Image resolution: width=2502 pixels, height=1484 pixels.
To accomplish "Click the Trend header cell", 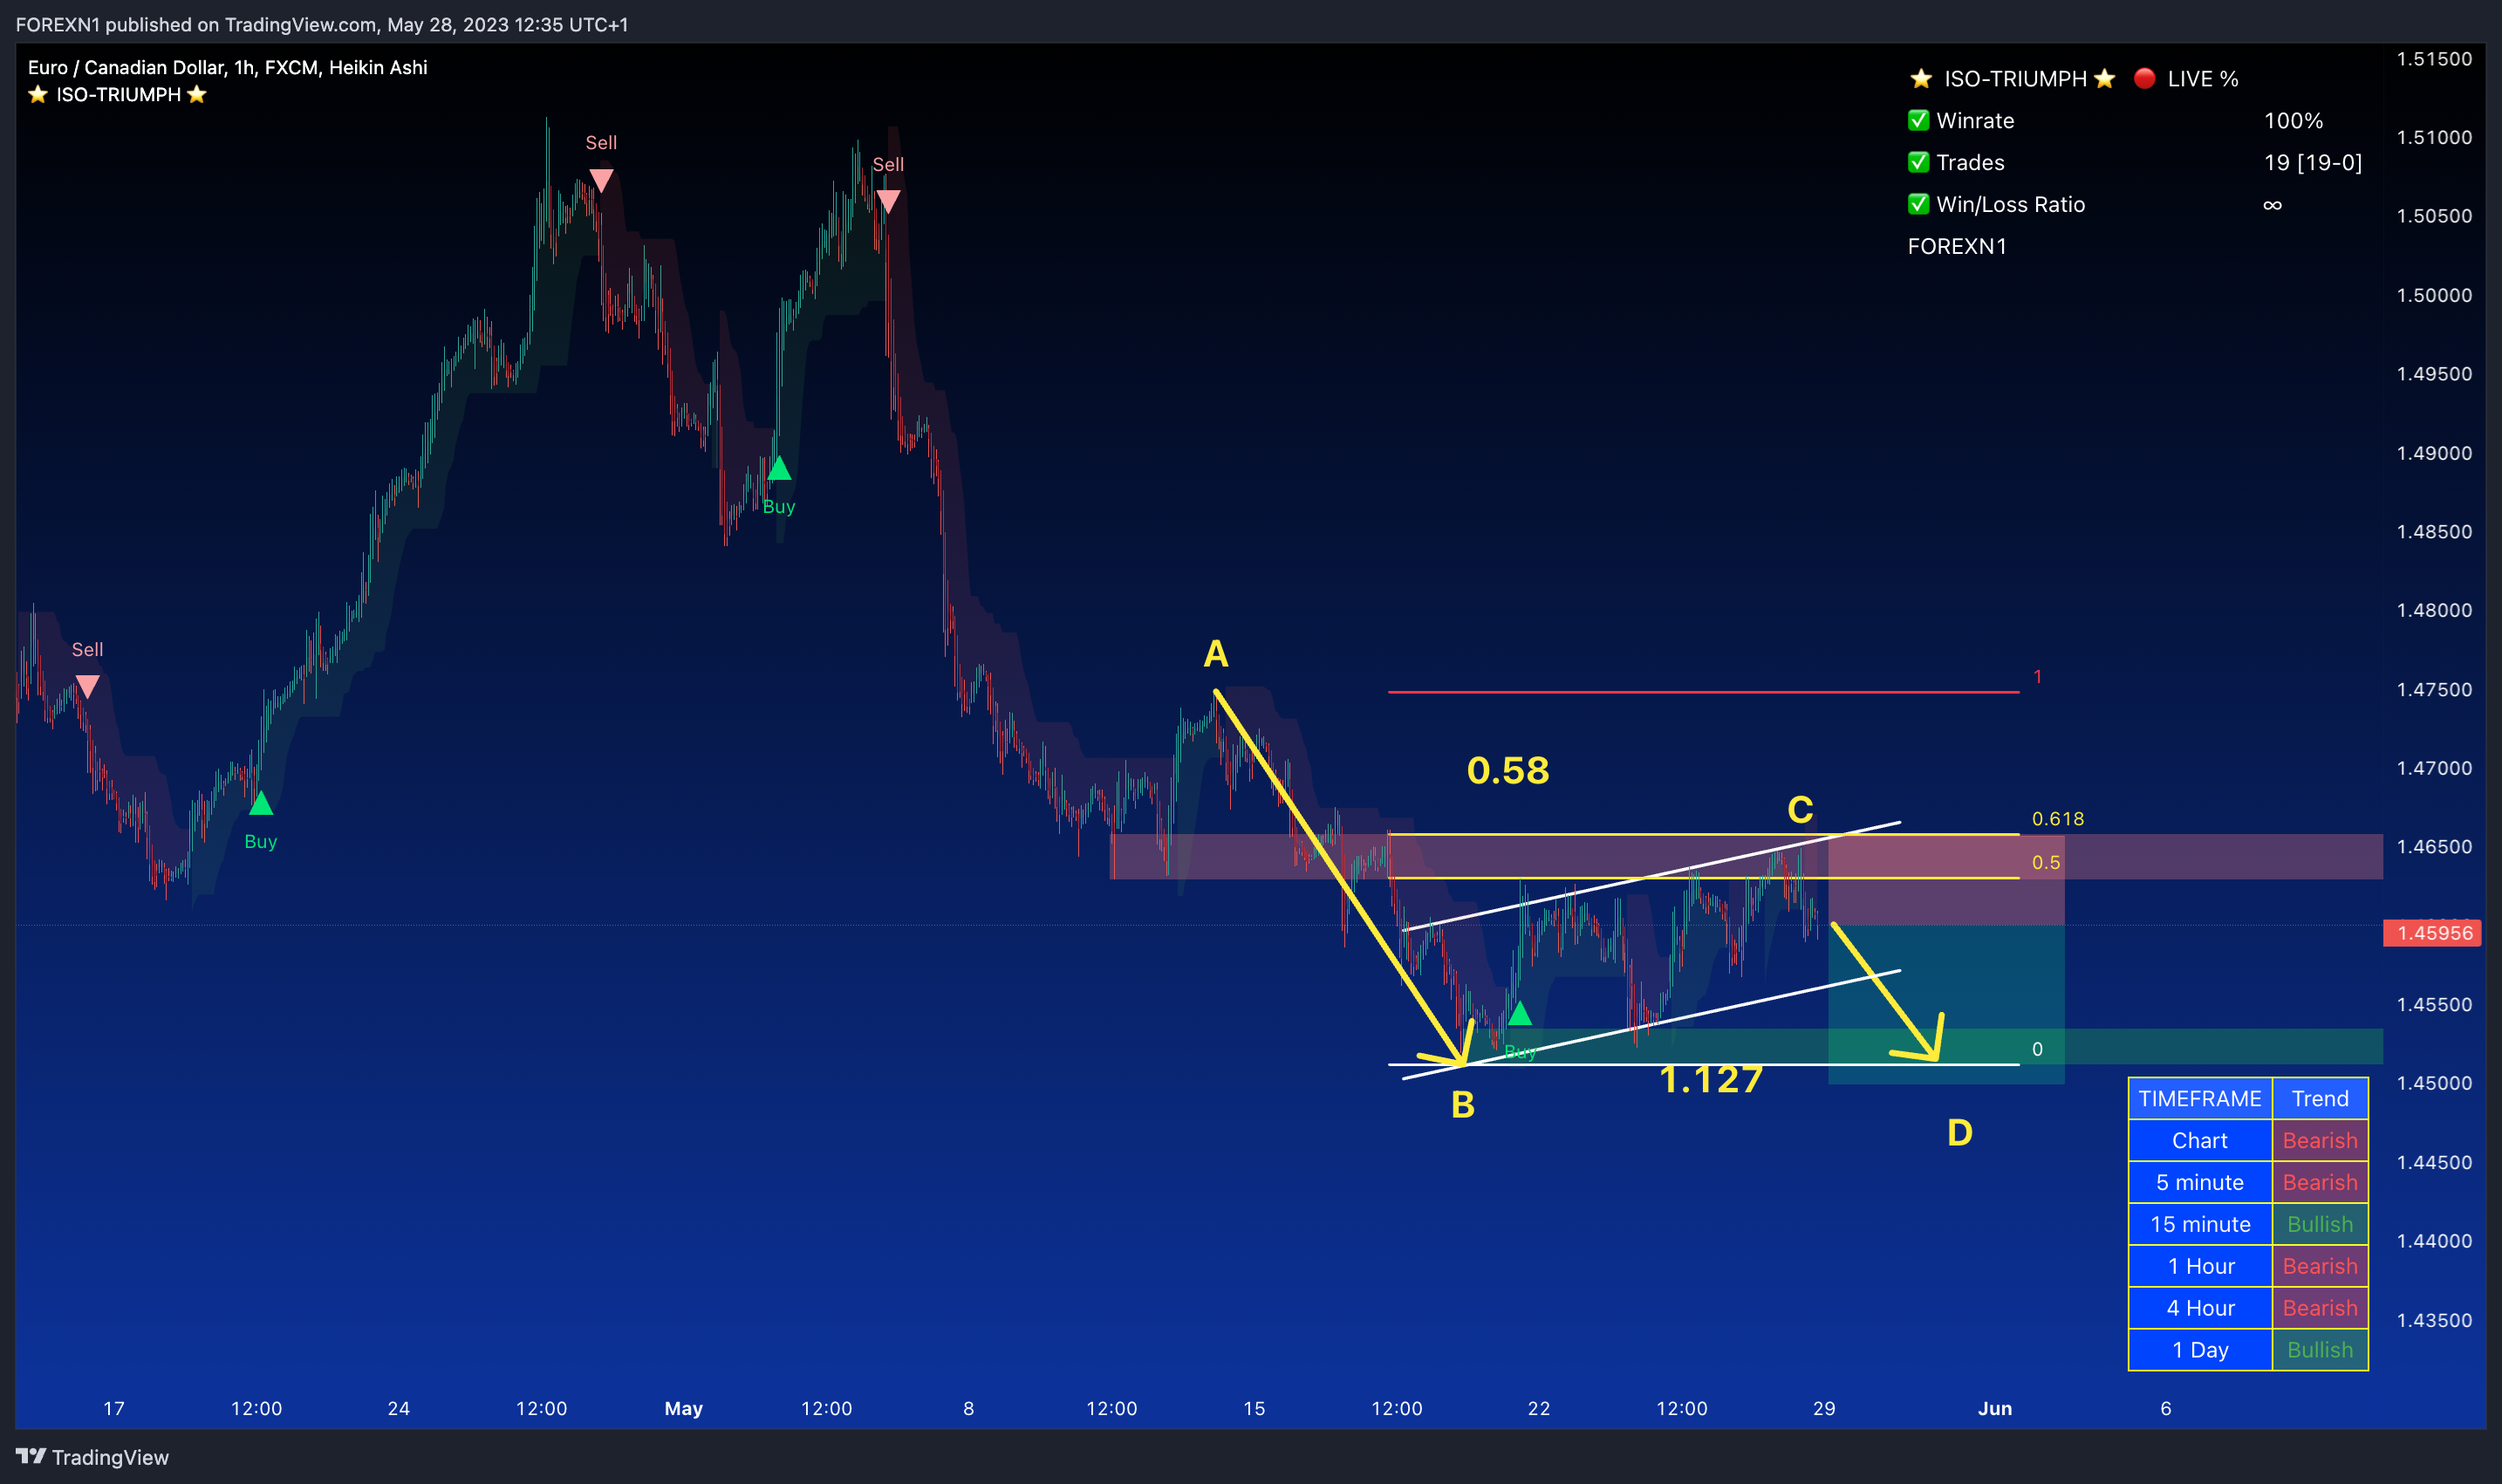I will click(x=2320, y=1098).
